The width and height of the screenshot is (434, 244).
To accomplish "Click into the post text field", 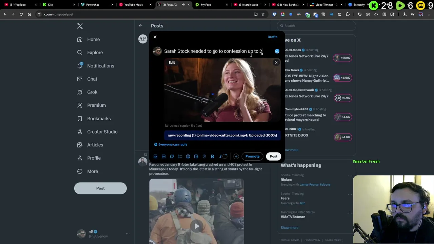I will tap(213, 51).
